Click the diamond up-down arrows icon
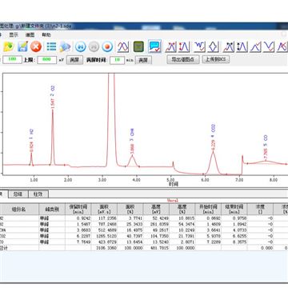Screen dimensions: 288x288 pos(214,46)
